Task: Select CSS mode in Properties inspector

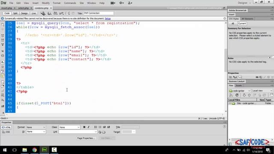Action: [x=6, y=132]
